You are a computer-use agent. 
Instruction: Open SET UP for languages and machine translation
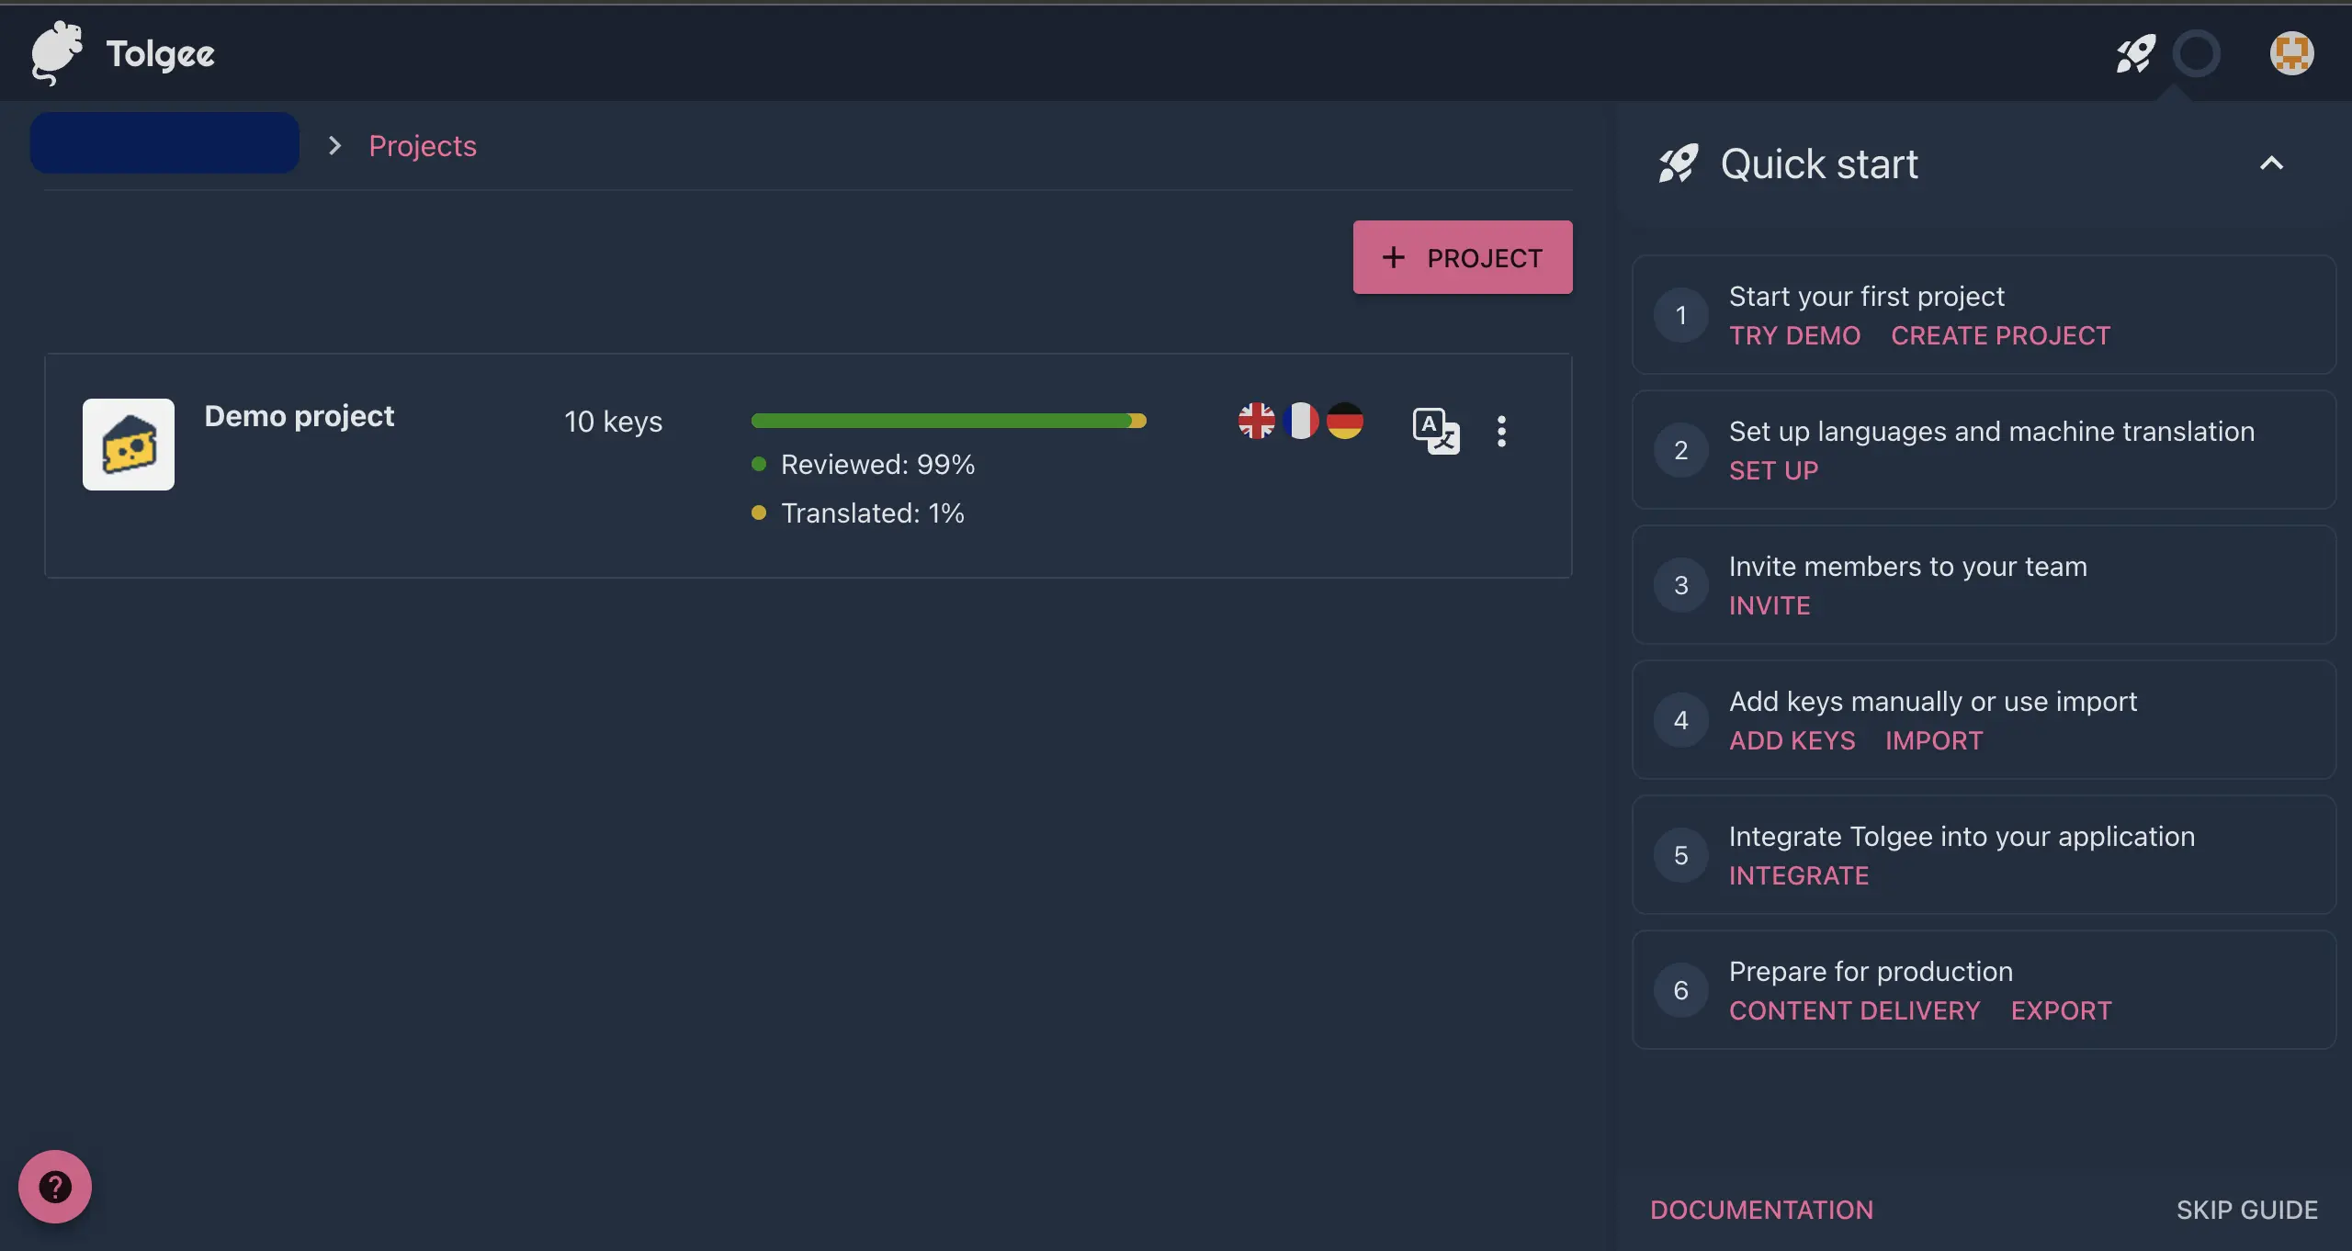coord(1773,470)
